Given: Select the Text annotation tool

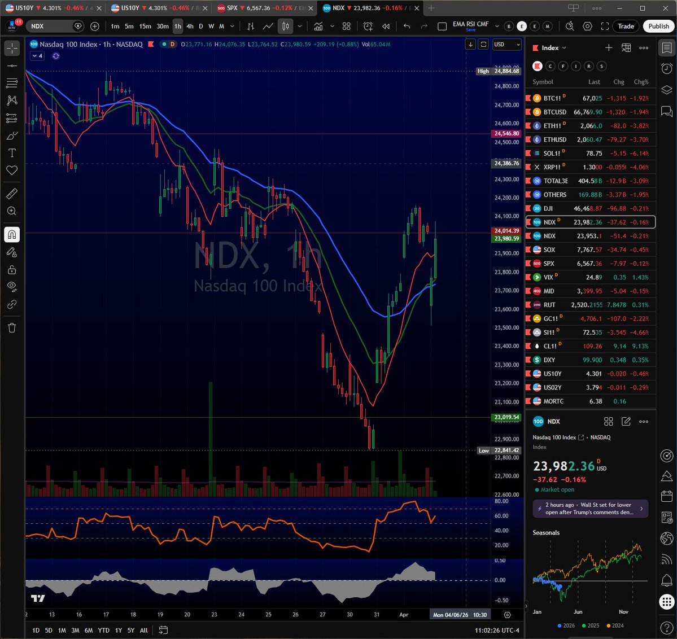Looking at the screenshot, I should click(x=12, y=154).
